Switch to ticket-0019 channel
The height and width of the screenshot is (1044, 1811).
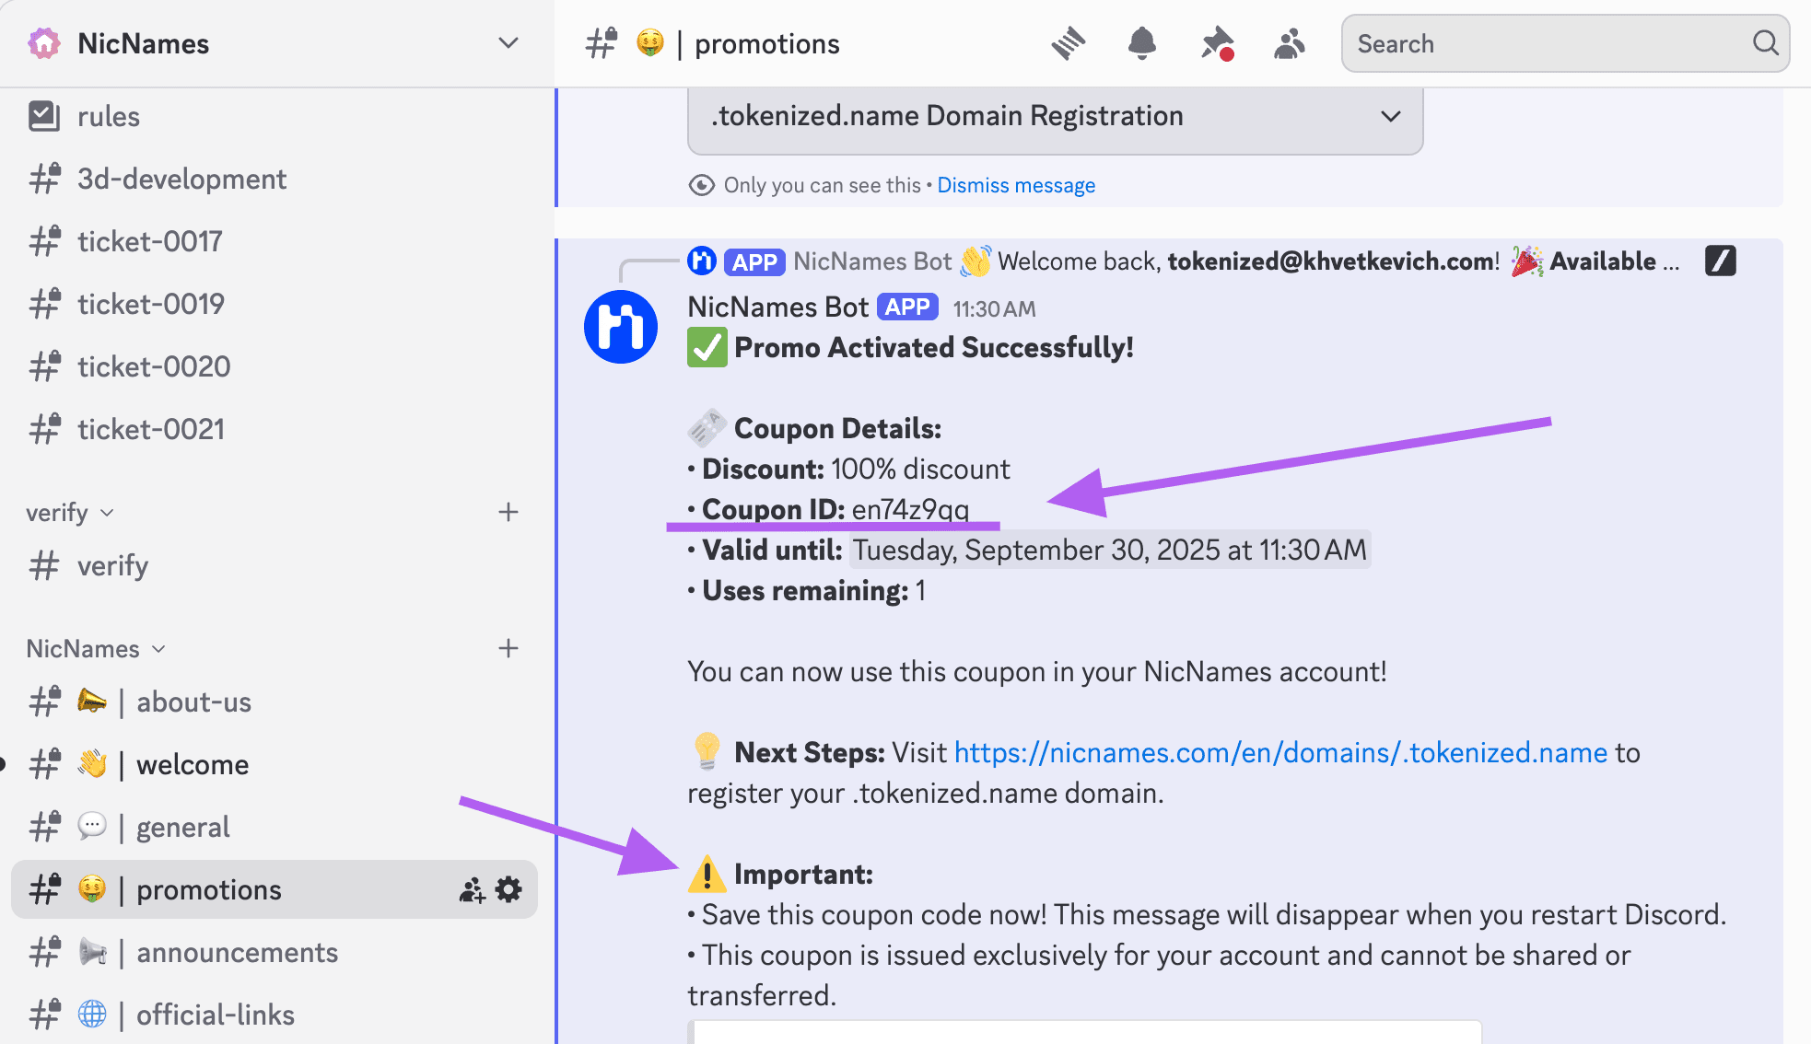(x=150, y=304)
